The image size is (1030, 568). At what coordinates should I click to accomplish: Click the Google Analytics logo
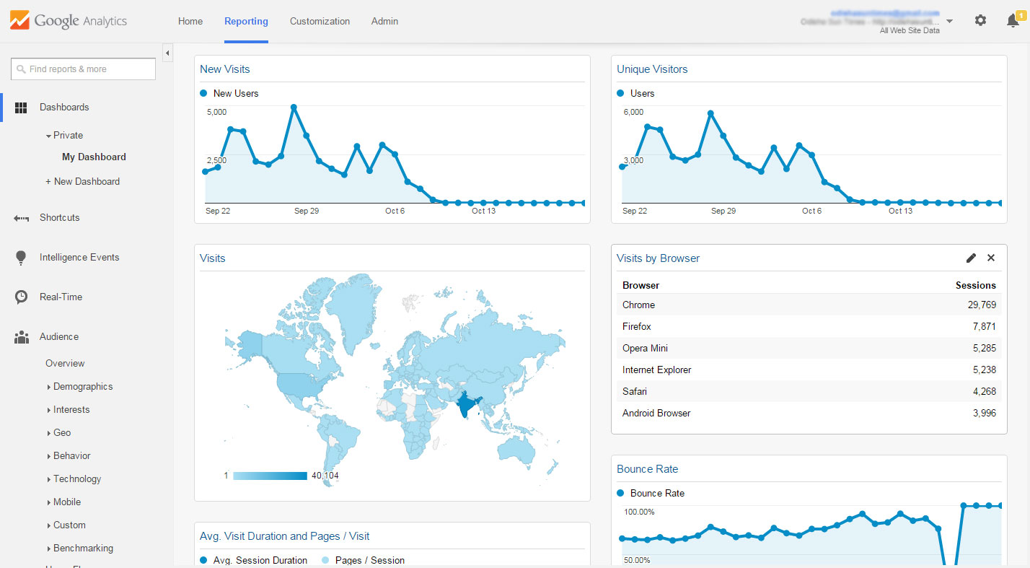[x=69, y=21]
